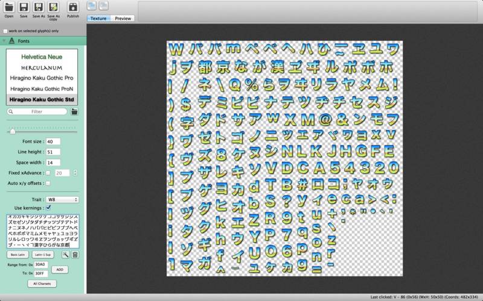Select Hiragino Kaku Gothic Pro font
483x301 pixels.
pyautogui.click(x=42, y=78)
